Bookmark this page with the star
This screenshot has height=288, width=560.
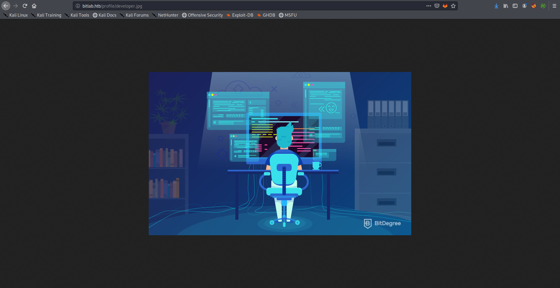click(x=453, y=6)
